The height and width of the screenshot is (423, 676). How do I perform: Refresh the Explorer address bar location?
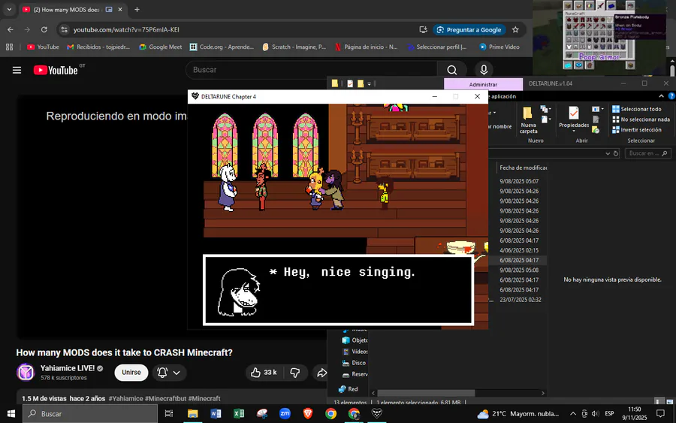point(616,153)
